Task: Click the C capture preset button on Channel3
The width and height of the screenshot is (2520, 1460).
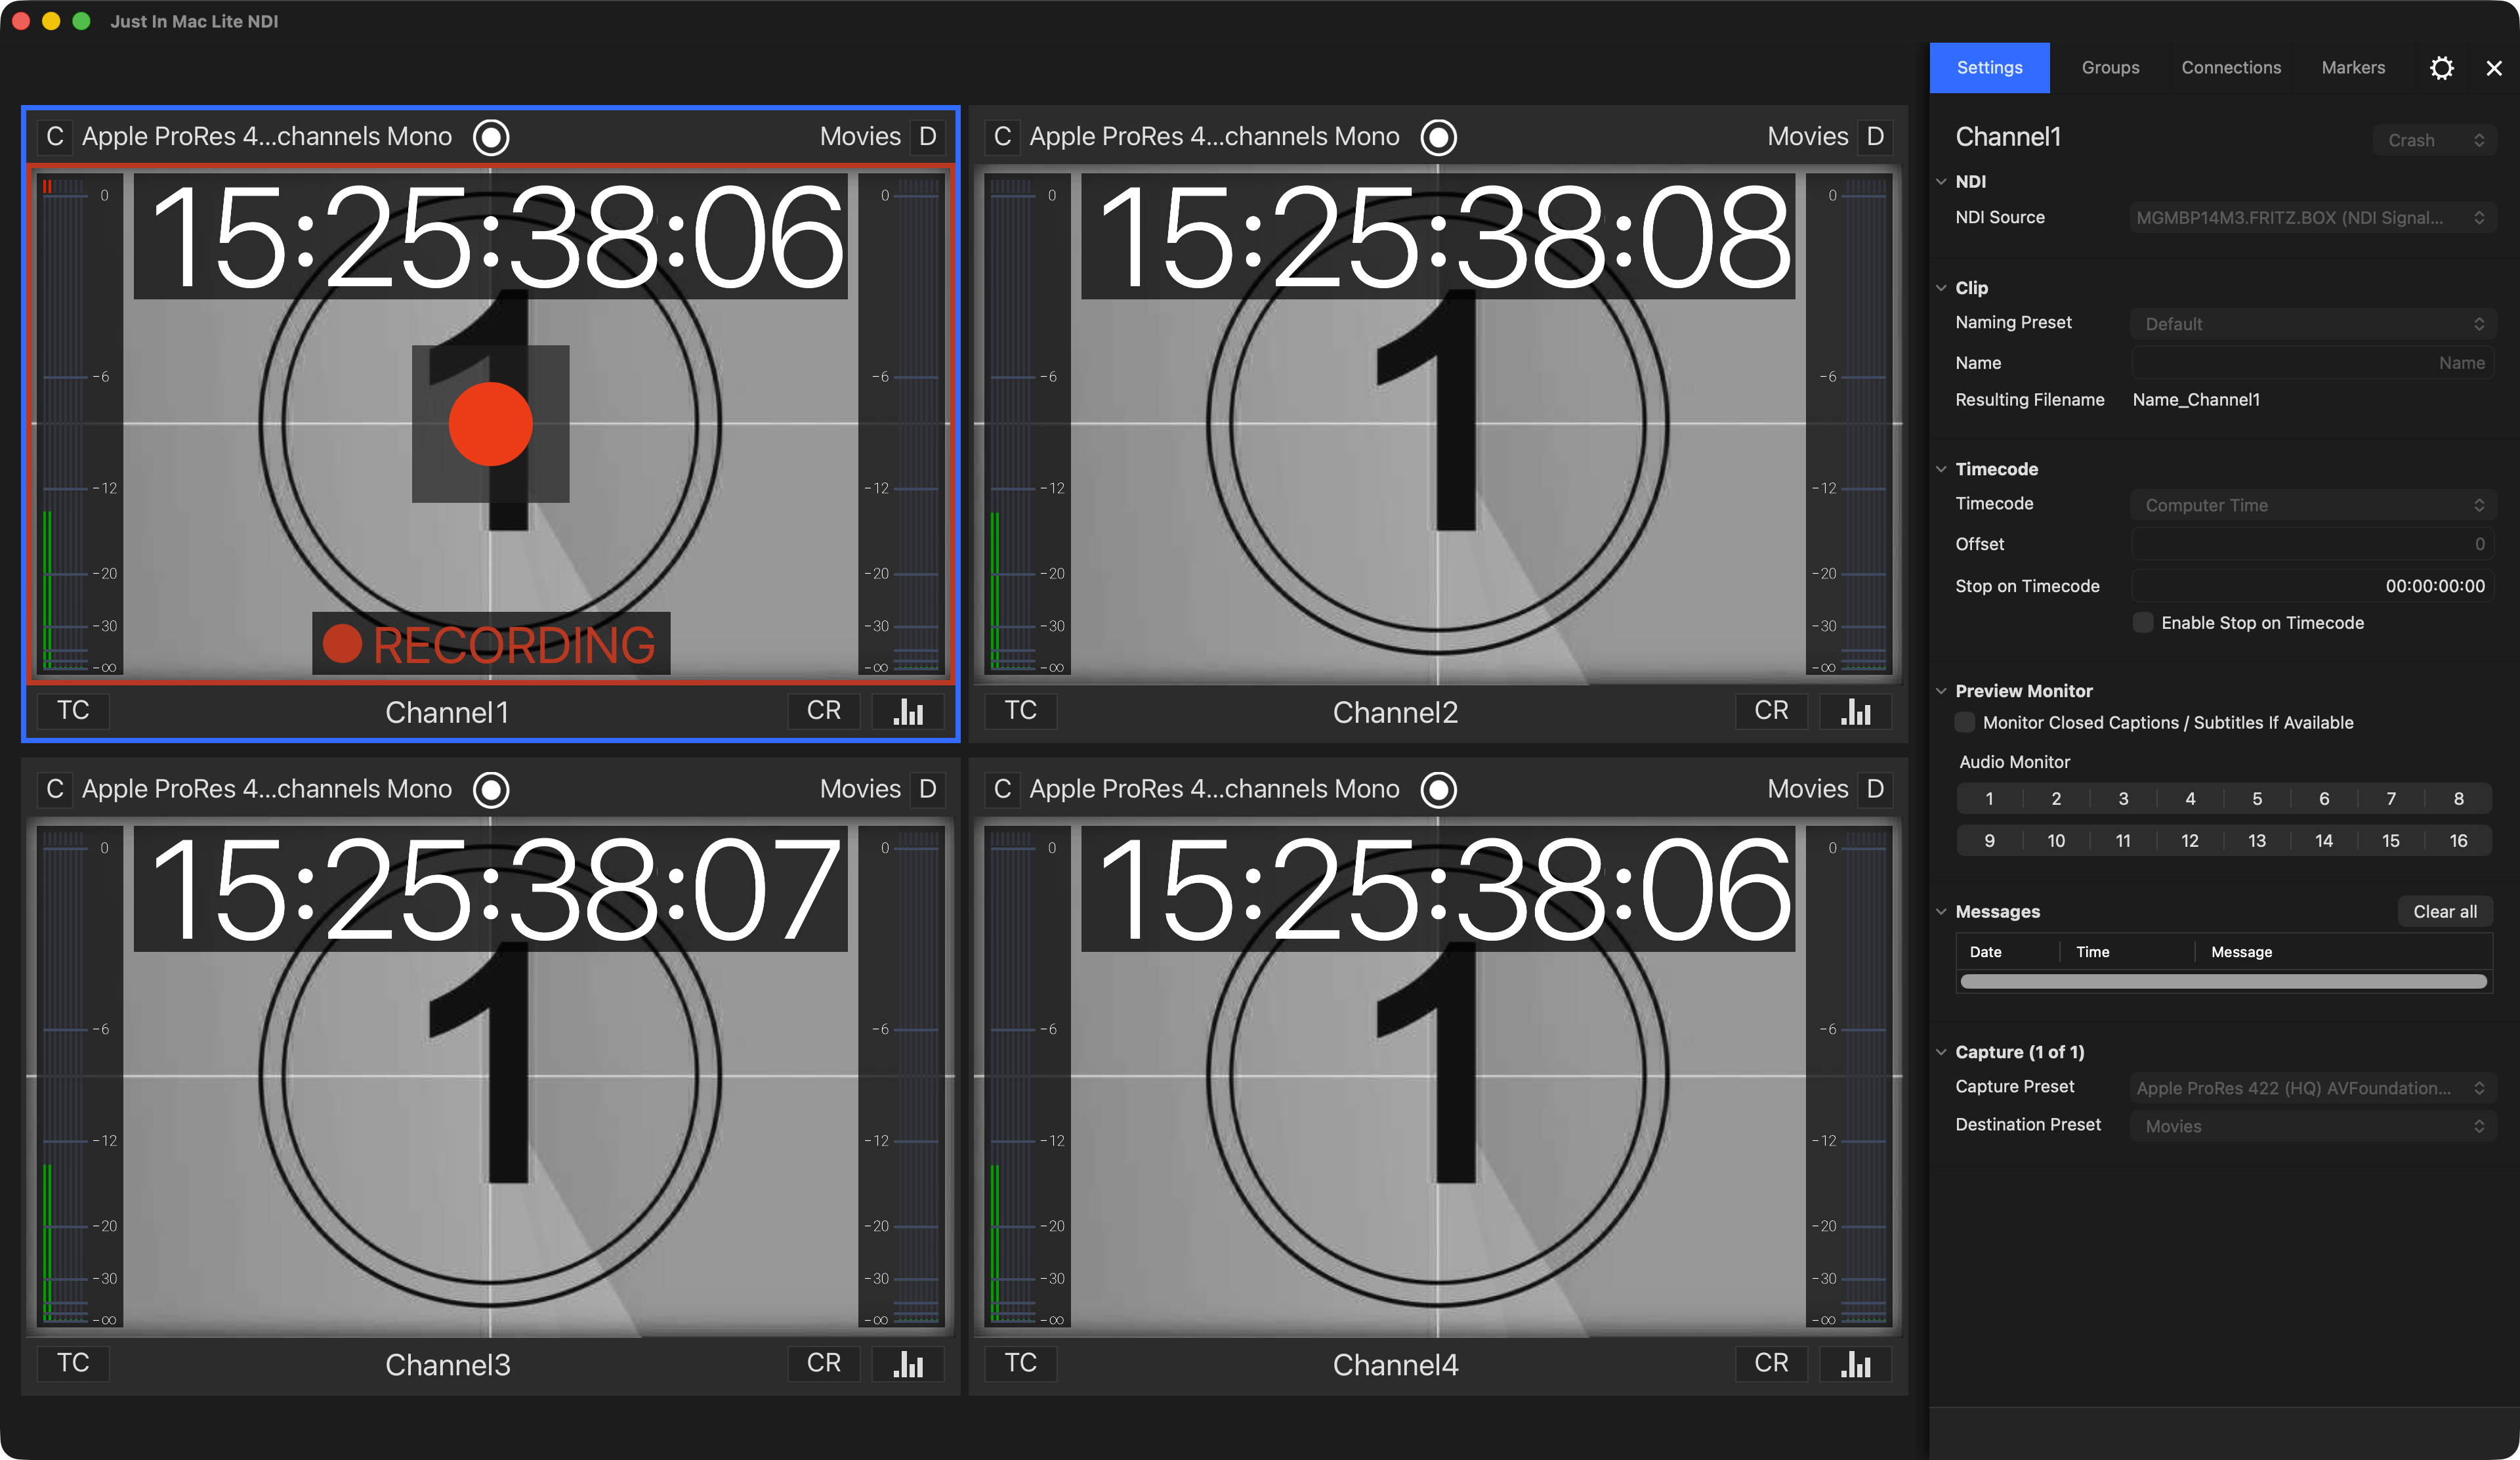Action: click(55, 790)
